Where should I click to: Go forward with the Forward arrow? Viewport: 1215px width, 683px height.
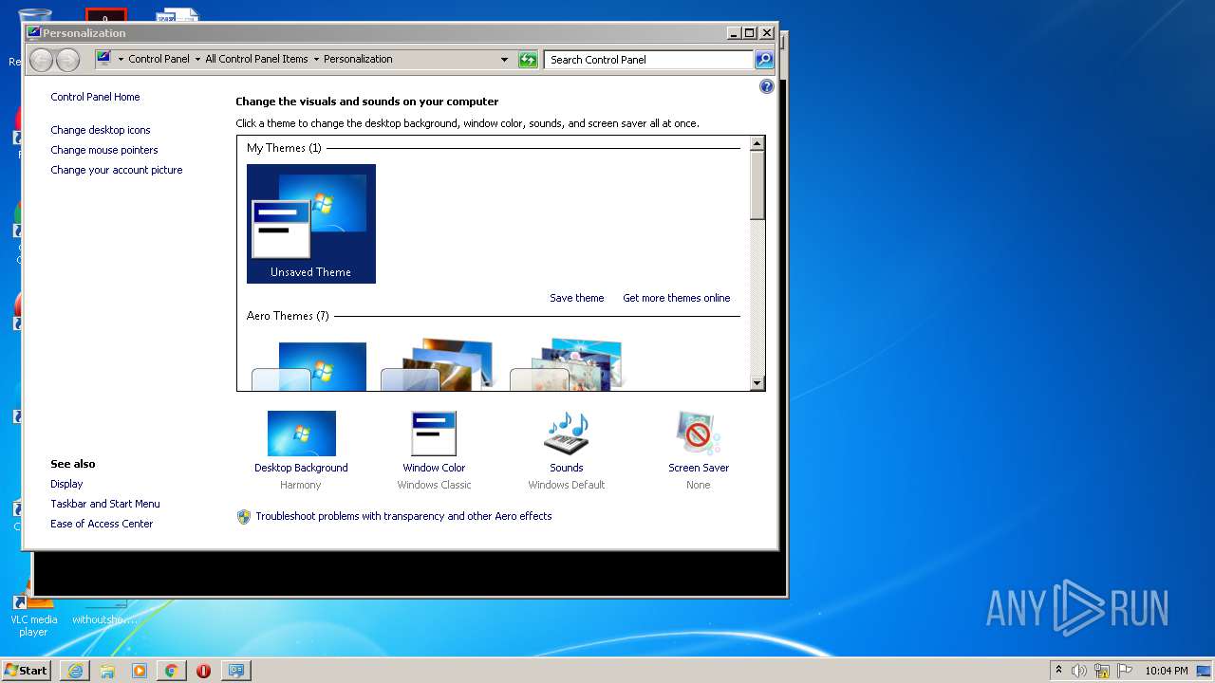tap(67, 60)
